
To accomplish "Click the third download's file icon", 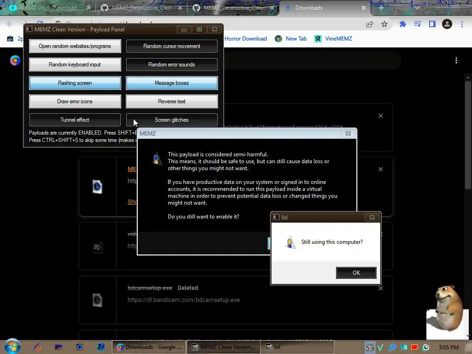I will point(97,247).
